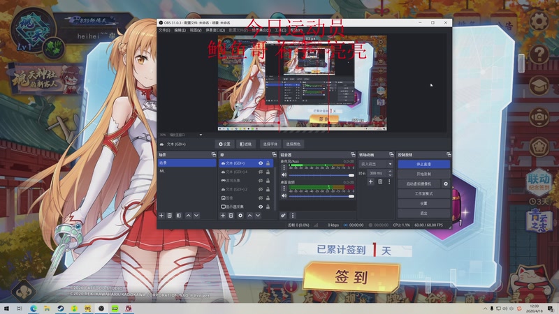559x314 pixels.
Task: Show hidden system tray icons
Action: (485, 308)
